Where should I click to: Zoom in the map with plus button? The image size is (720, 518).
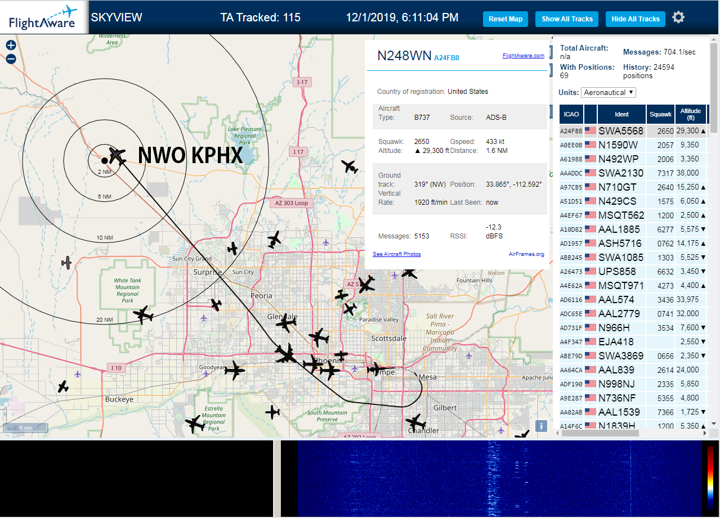tap(11, 46)
